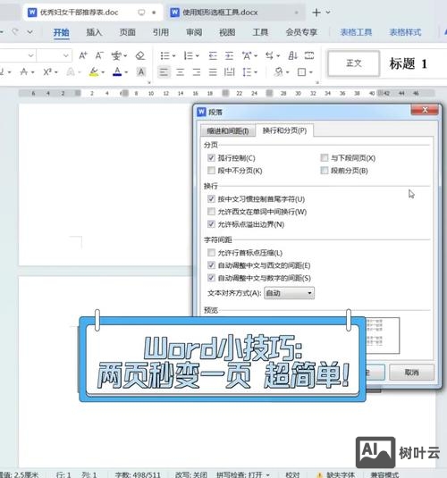Click the text effects outlined A icon
The height and width of the screenshot is (478, 447).
[x=71, y=72]
